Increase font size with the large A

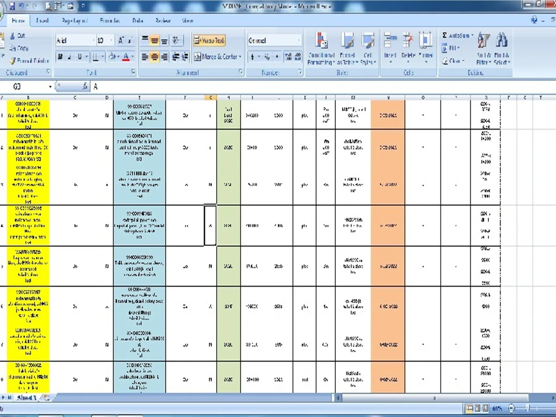coord(121,41)
